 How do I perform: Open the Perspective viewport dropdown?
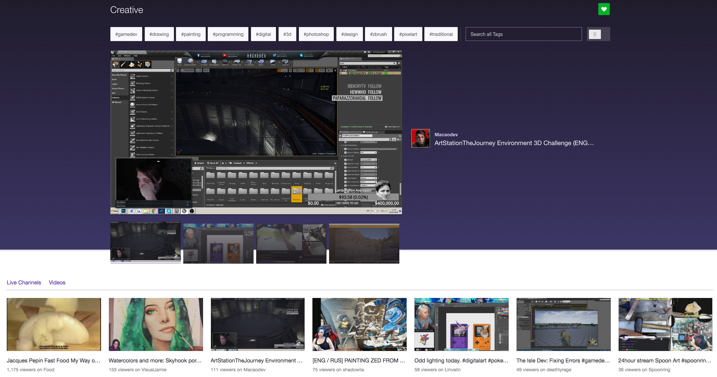coord(189,71)
